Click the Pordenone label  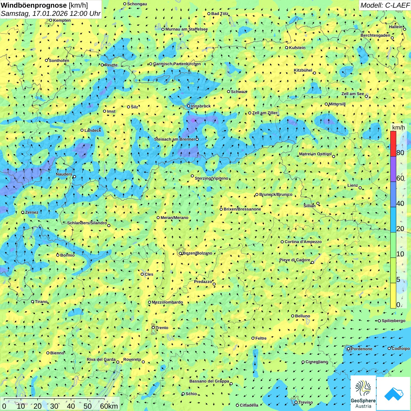pos(362,349)
